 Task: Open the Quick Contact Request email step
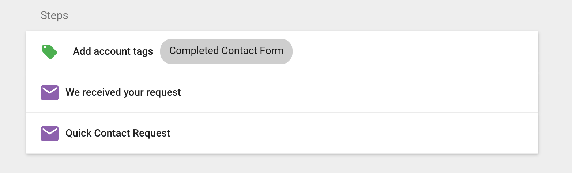point(118,133)
